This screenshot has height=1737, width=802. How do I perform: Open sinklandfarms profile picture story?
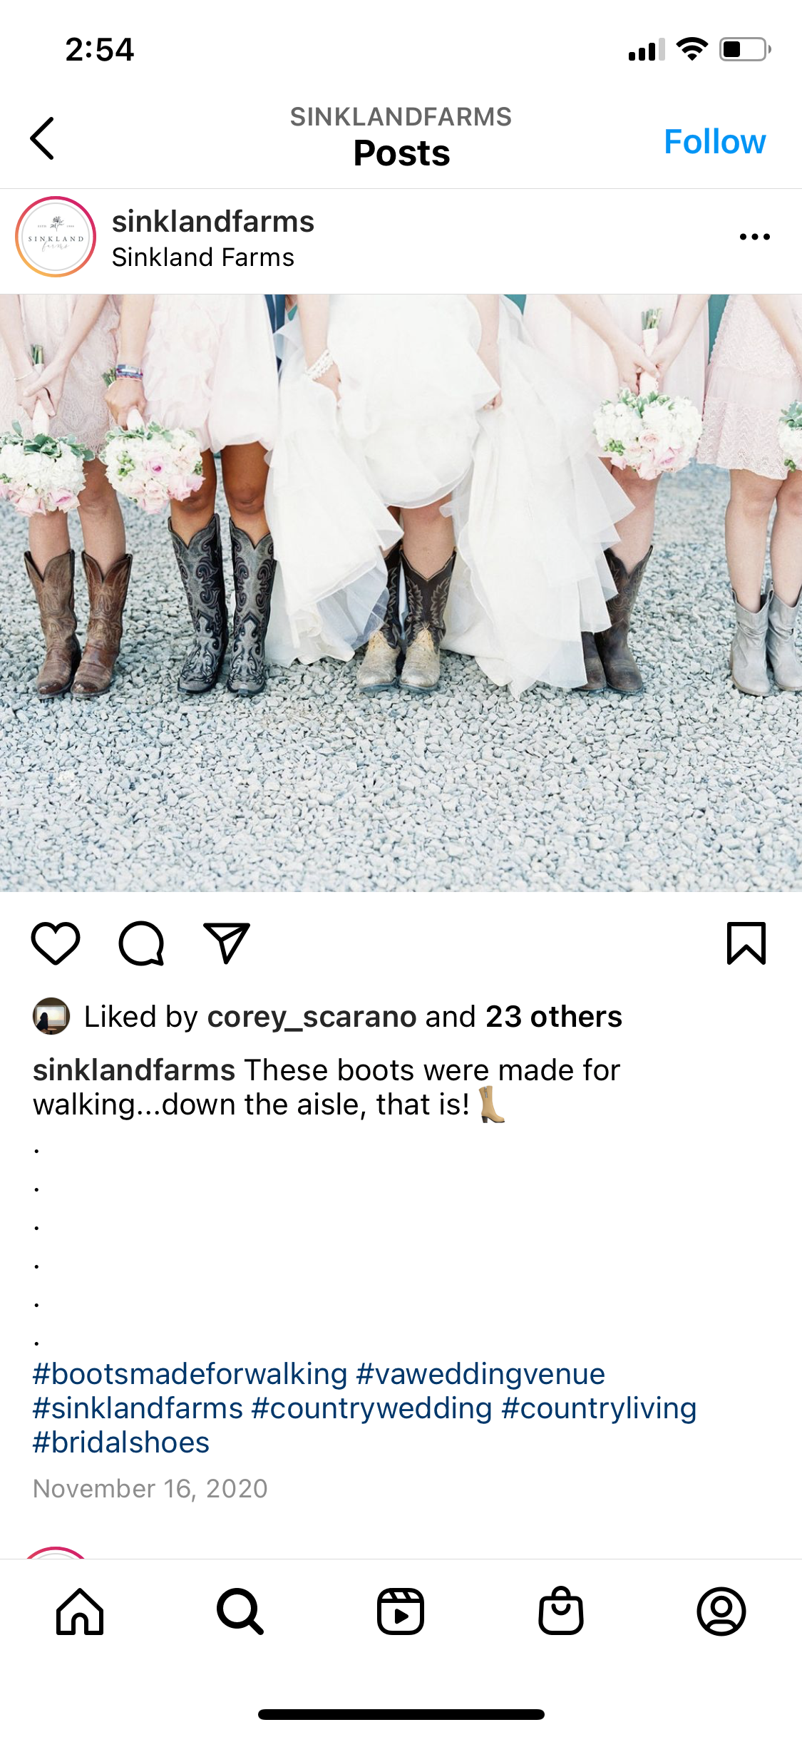[56, 237]
